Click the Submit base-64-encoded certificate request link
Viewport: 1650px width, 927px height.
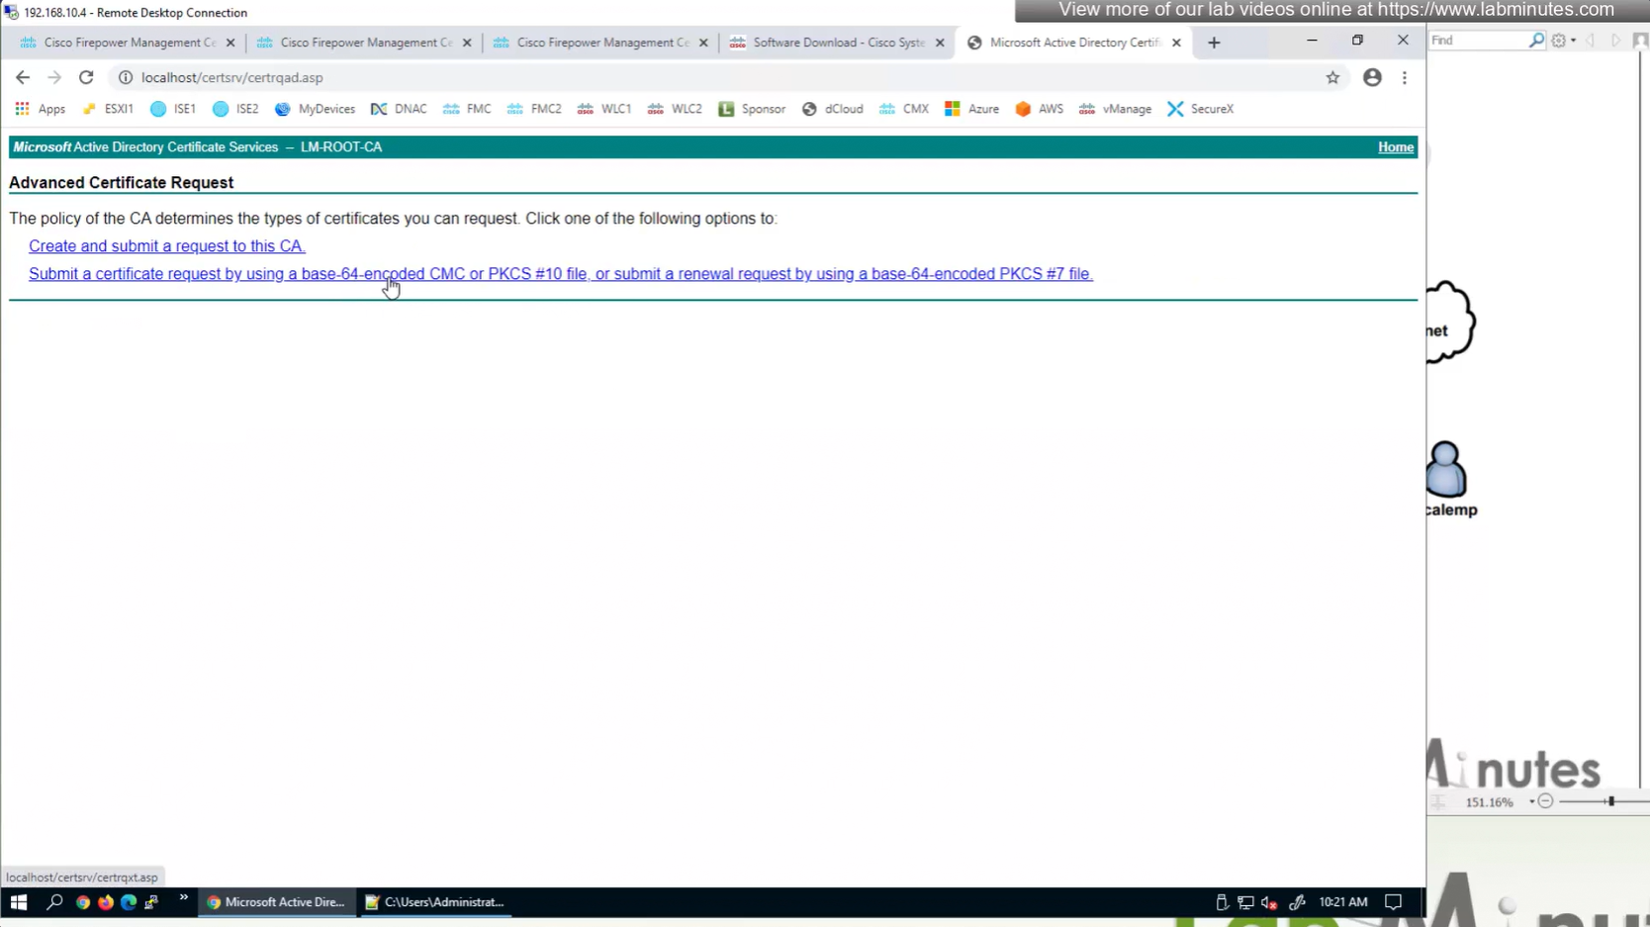click(x=560, y=274)
